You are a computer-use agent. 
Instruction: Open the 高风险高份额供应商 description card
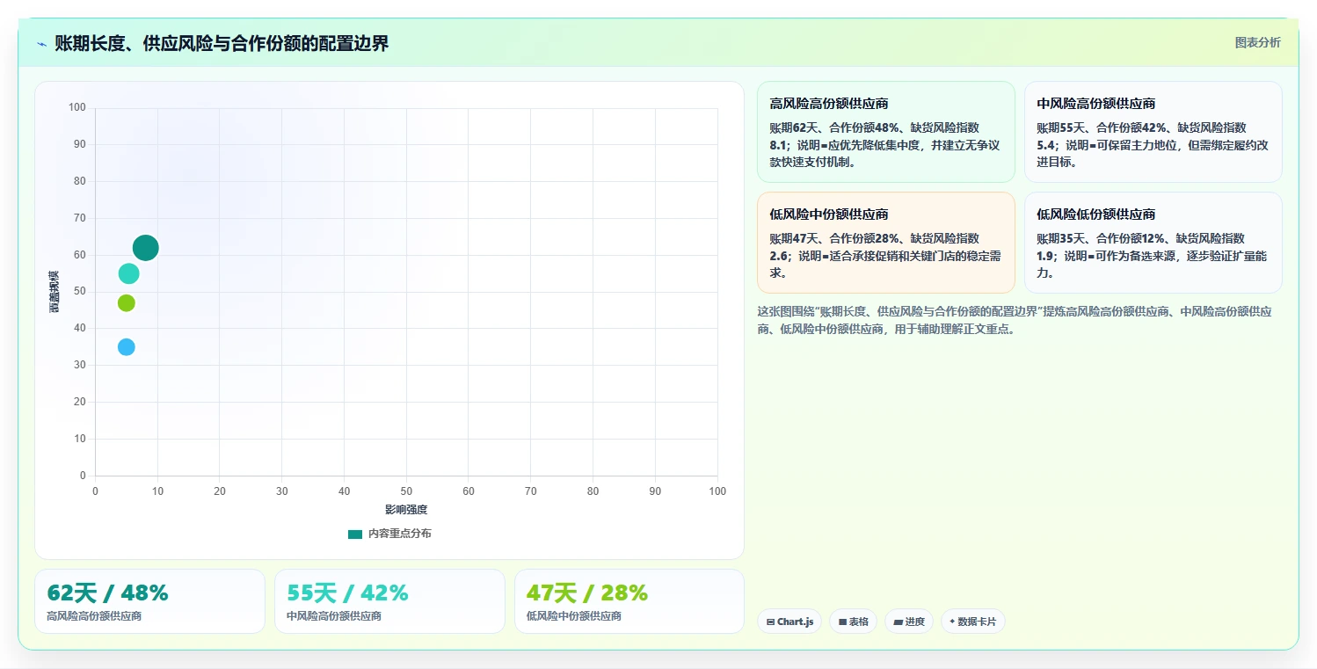tap(885, 132)
